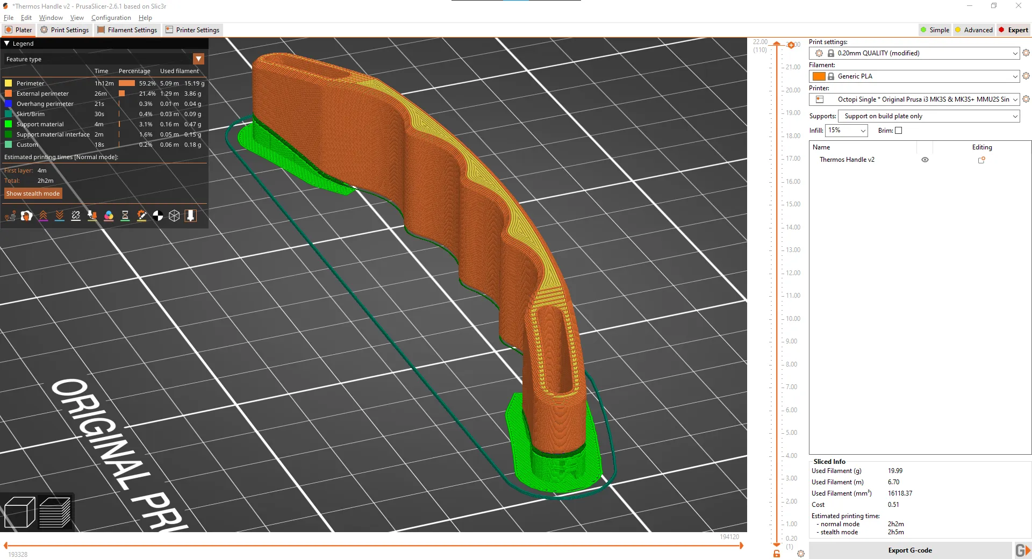Open the Supports dropdown
Screen dimensions: 1032x559
pos(928,116)
